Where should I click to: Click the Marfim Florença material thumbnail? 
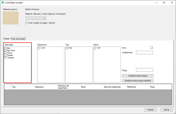(x=11, y=18)
